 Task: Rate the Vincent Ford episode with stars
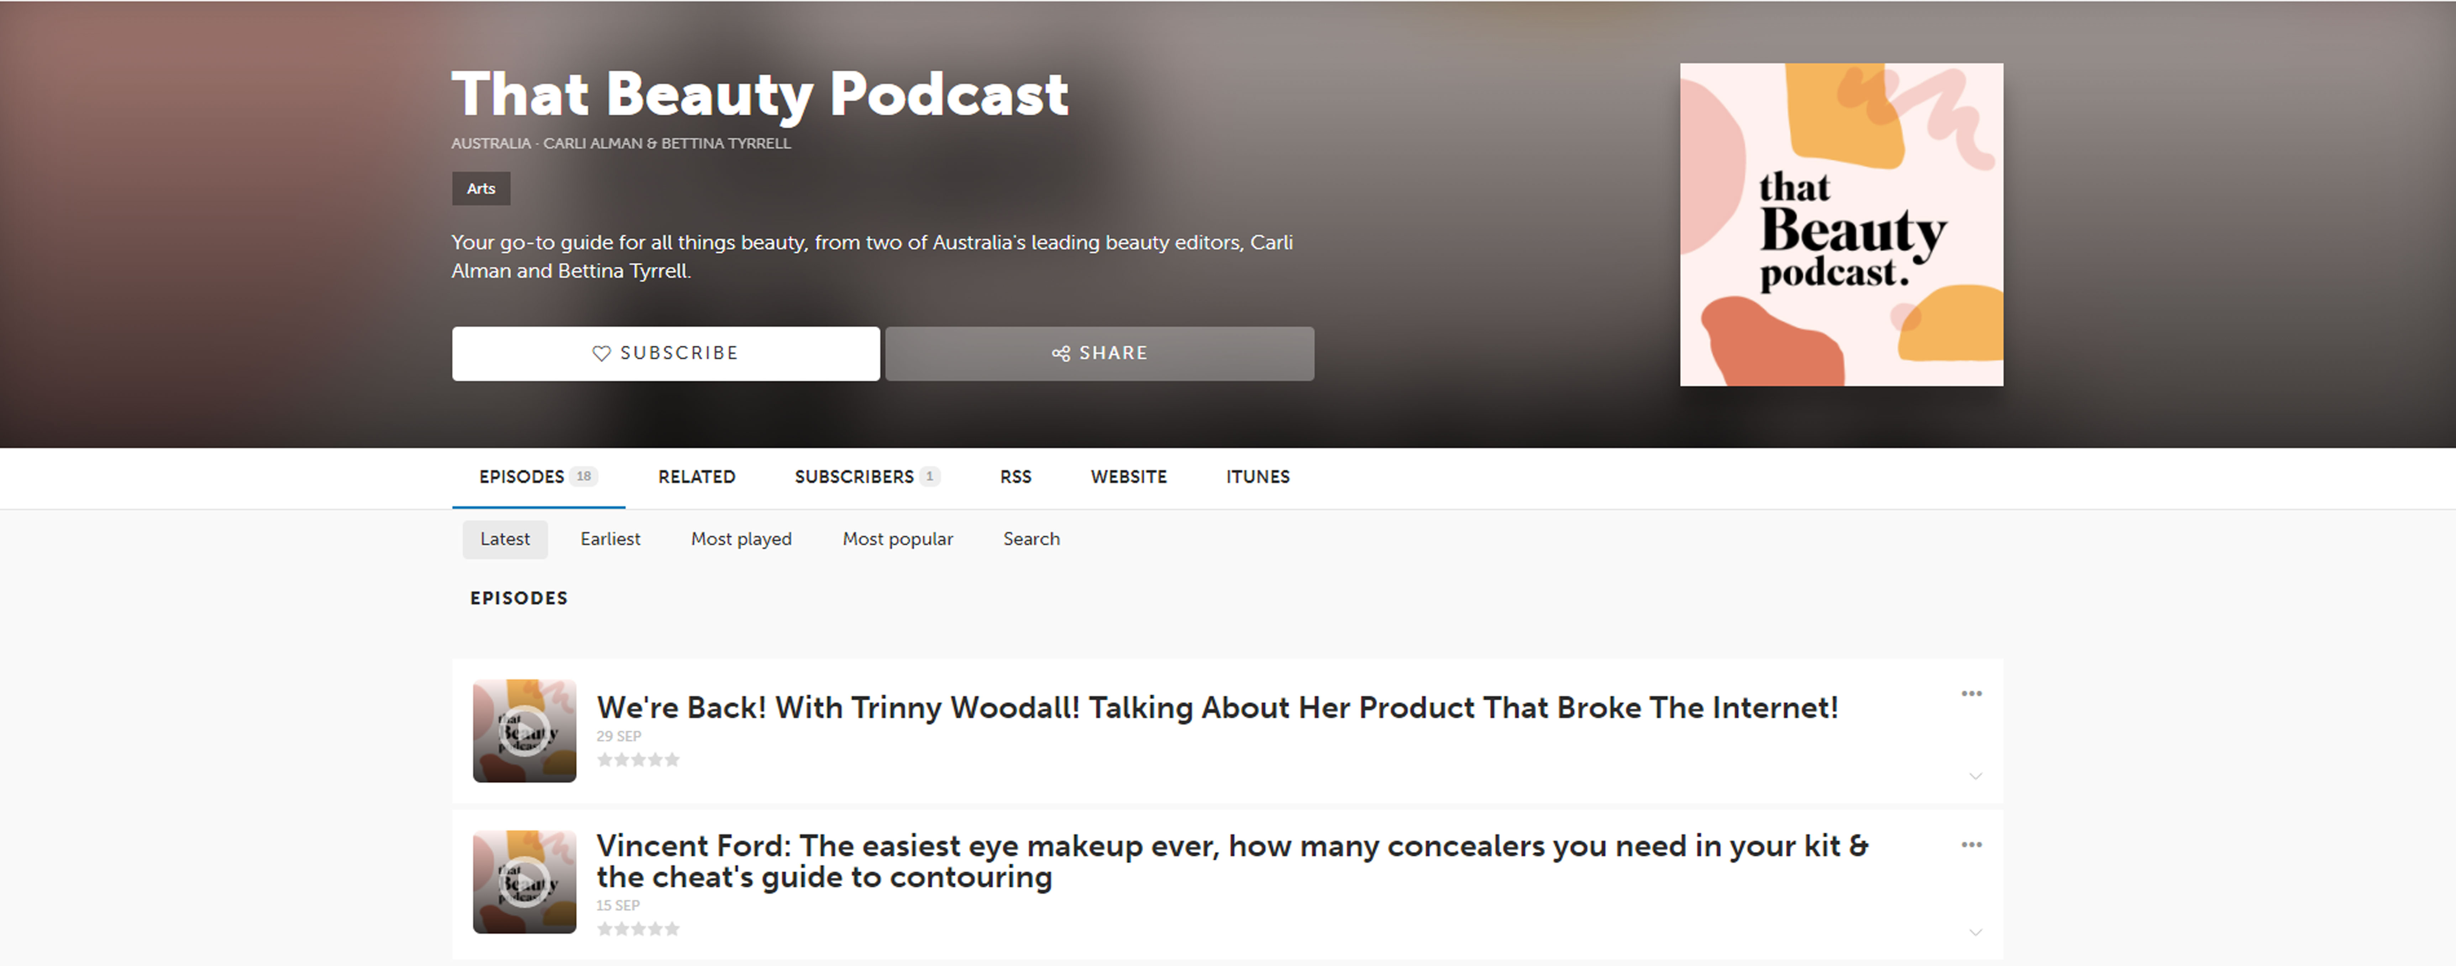click(x=638, y=929)
